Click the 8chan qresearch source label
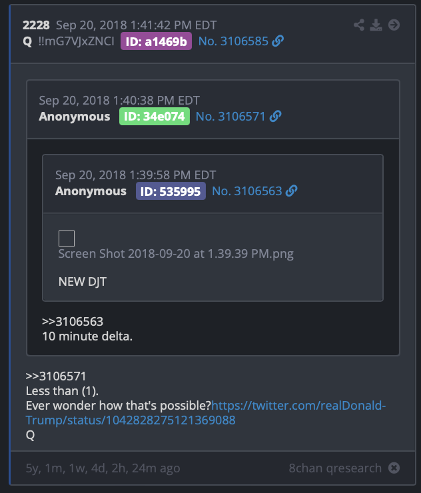 (335, 468)
